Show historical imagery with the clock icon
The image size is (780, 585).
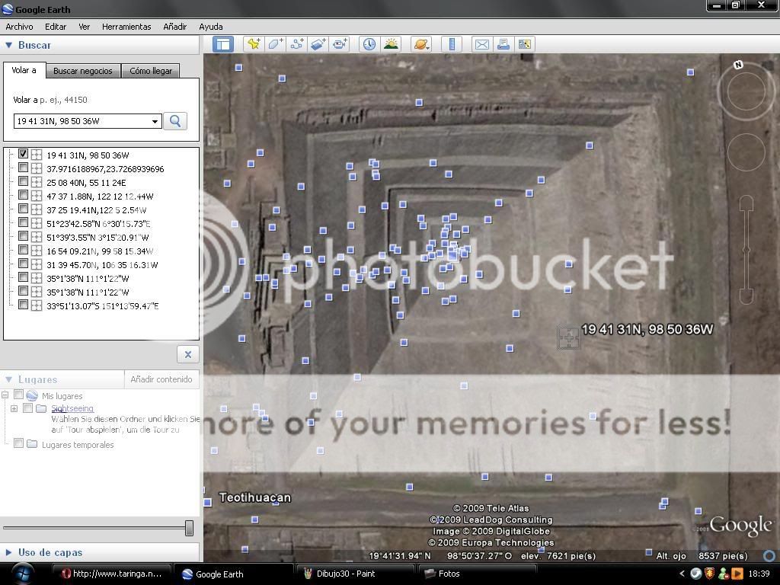point(369,44)
